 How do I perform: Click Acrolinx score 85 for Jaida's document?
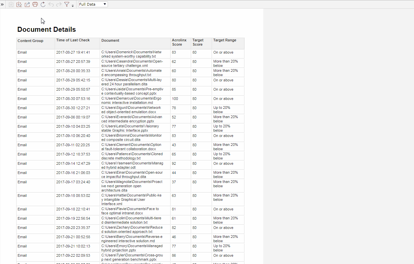(x=174, y=89)
